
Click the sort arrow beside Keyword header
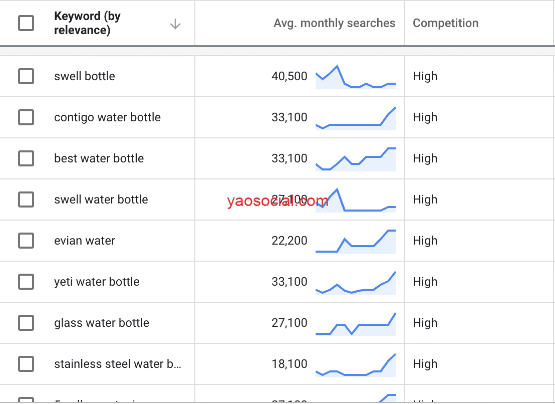pyautogui.click(x=175, y=24)
